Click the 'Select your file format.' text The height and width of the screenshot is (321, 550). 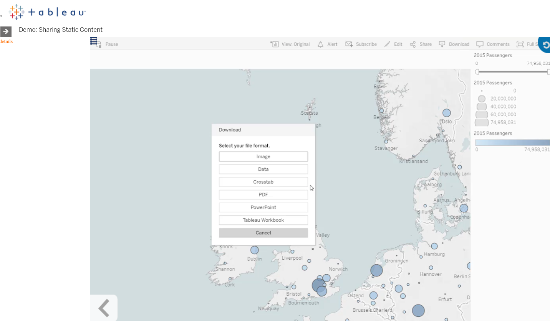pyautogui.click(x=244, y=146)
